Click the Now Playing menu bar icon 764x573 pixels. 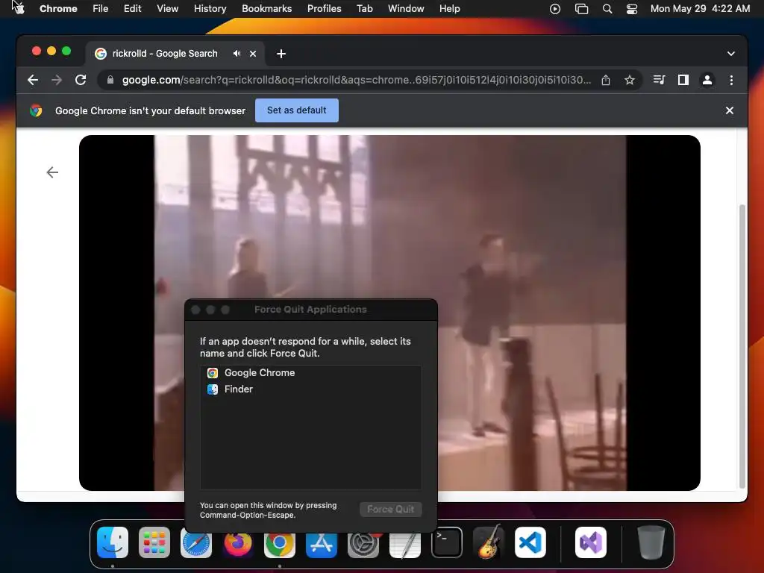point(555,9)
